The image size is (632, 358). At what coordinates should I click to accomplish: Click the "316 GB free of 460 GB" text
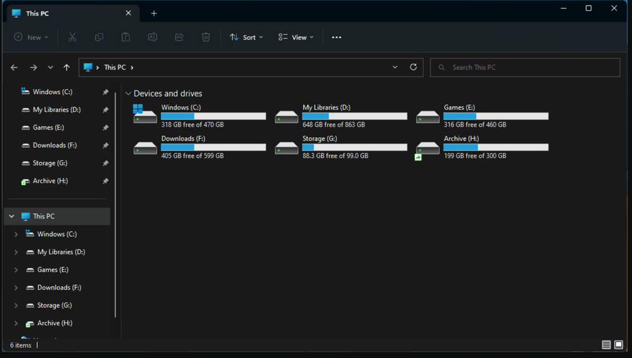point(475,125)
